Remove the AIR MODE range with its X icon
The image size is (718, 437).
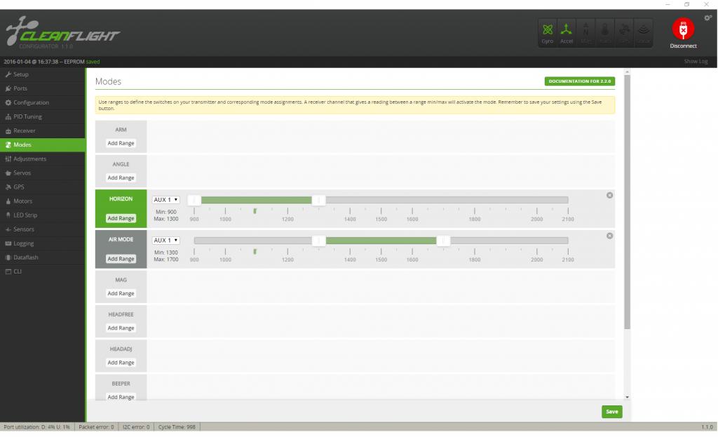pyautogui.click(x=609, y=236)
